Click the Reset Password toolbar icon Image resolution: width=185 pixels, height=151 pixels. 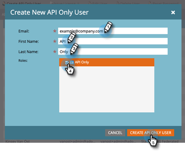pos(150,3)
